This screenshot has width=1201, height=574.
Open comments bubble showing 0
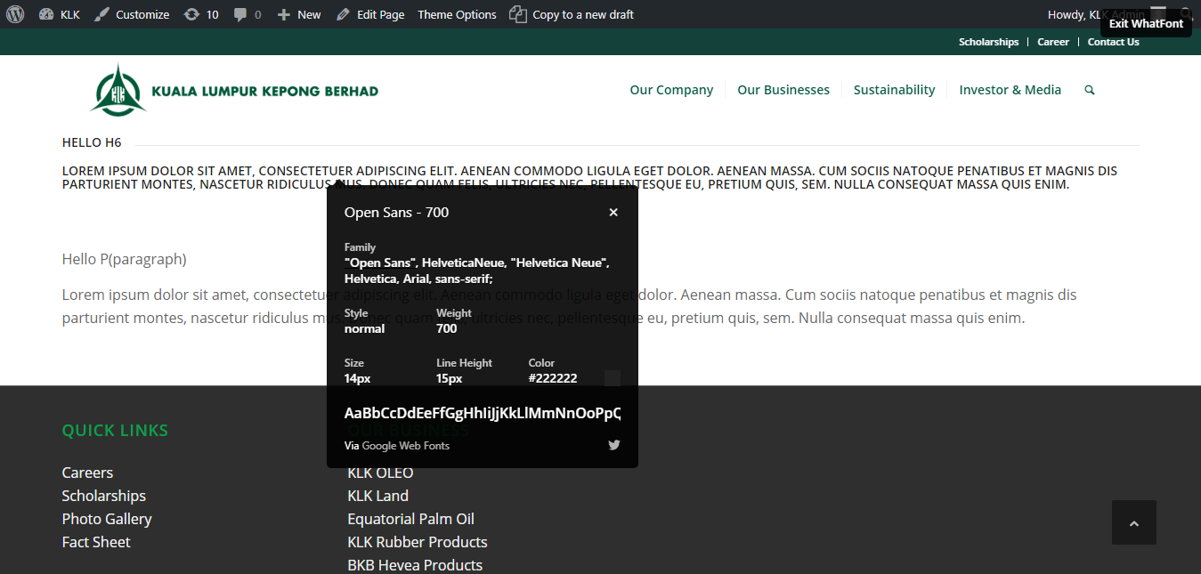point(248,14)
